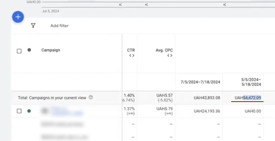
Task: Click the funnel filter icon
Action: pyautogui.click(x=33, y=26)
